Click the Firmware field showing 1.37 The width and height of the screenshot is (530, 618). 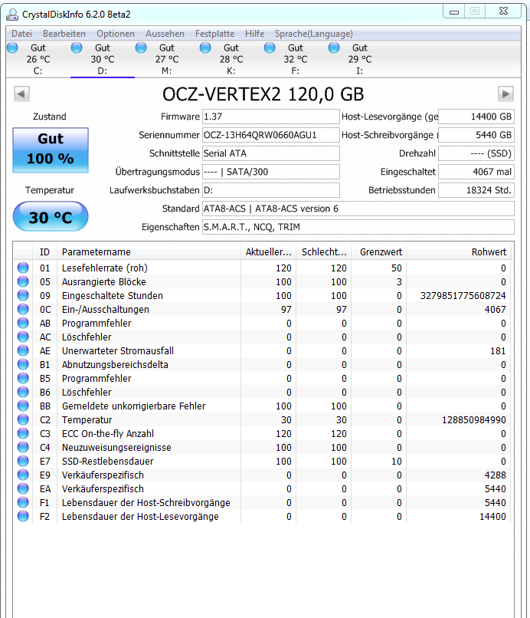[x=271, y=117]
